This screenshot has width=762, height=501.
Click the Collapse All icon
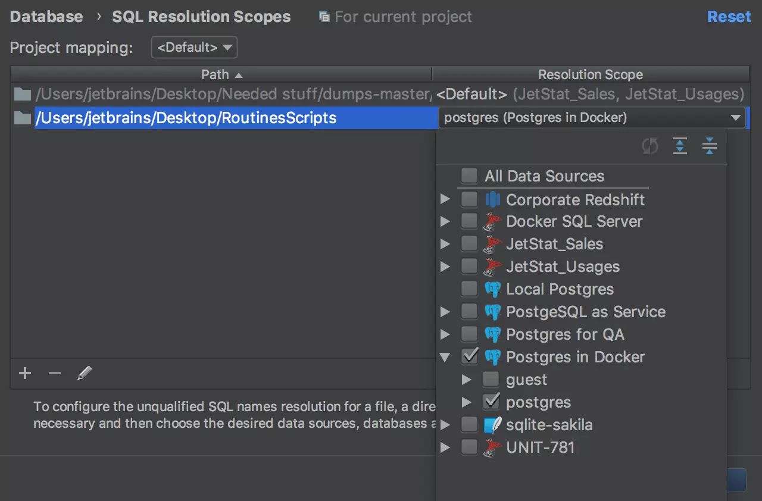pyautogui.click(x=709, y=146)
